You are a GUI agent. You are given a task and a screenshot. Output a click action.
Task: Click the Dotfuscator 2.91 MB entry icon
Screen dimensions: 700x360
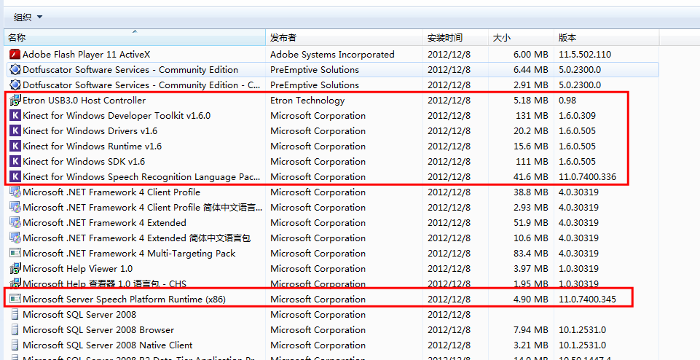[x=15, y=85]
